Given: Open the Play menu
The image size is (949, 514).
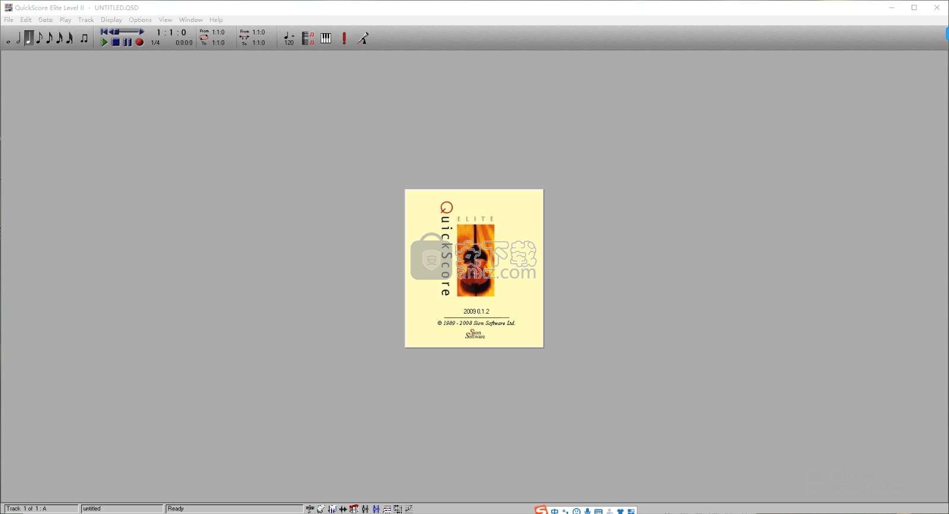Looking at the screenshot, I should [x=65, y=20].
